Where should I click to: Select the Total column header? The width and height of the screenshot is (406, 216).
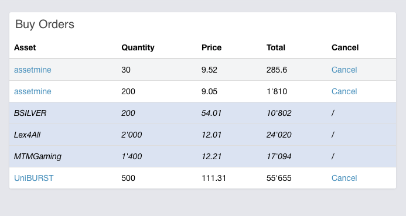(276, 47)
